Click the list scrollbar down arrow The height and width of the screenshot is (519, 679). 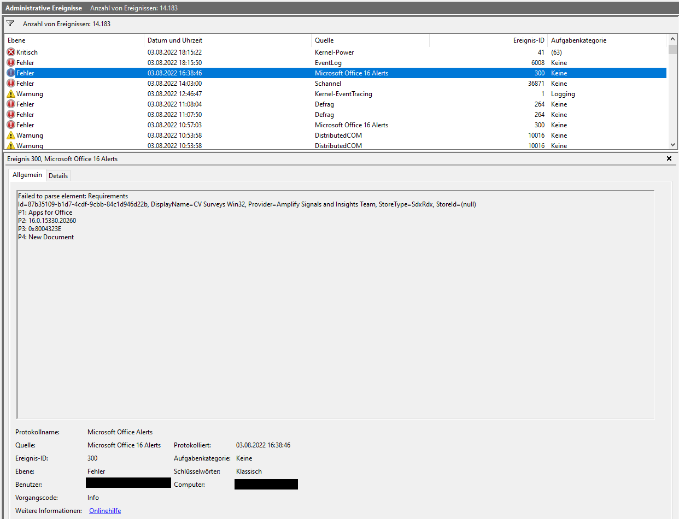coord(672,145)
